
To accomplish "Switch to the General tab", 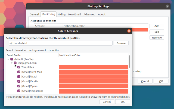I will pos(34,14).
